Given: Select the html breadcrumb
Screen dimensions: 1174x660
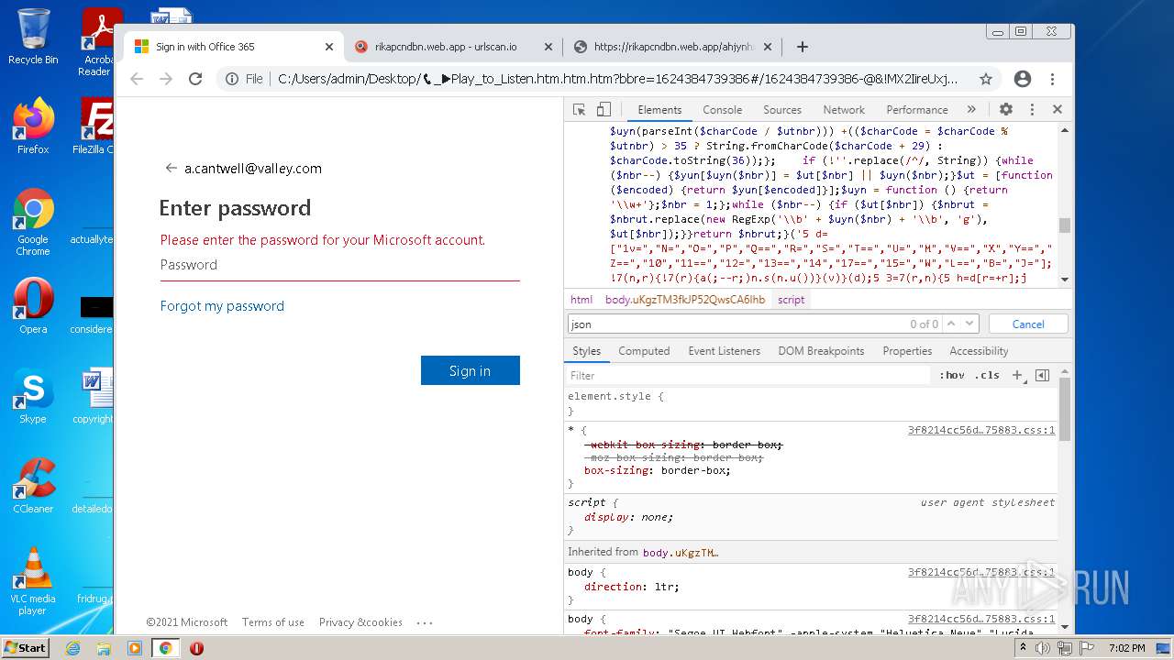Looking at the screenshot, I should (x=581, y=300).
